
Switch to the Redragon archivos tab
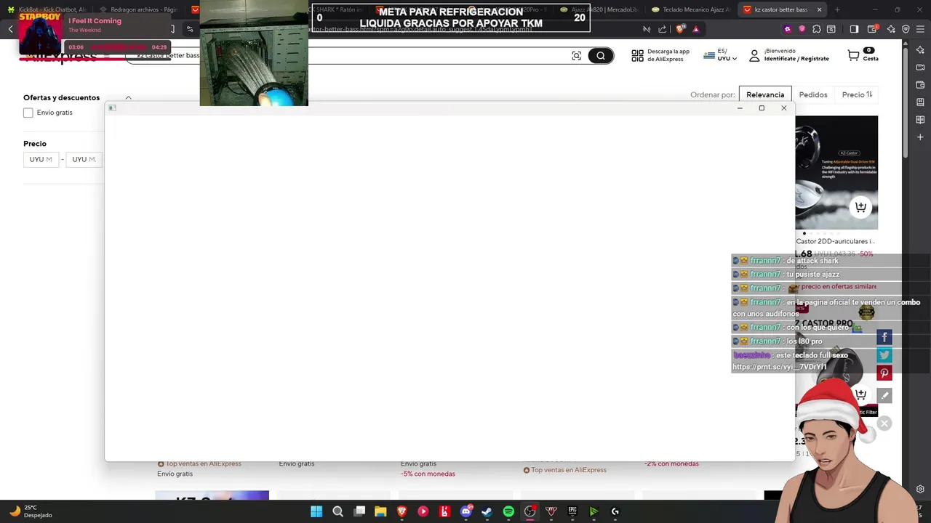pyautogui.click(x=138, y=9)
